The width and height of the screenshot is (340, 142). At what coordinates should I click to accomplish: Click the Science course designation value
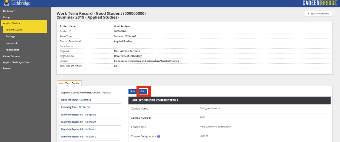204,136
